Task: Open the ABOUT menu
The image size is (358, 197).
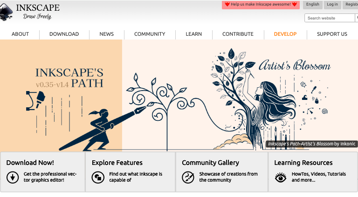Action: click(20, 34)
